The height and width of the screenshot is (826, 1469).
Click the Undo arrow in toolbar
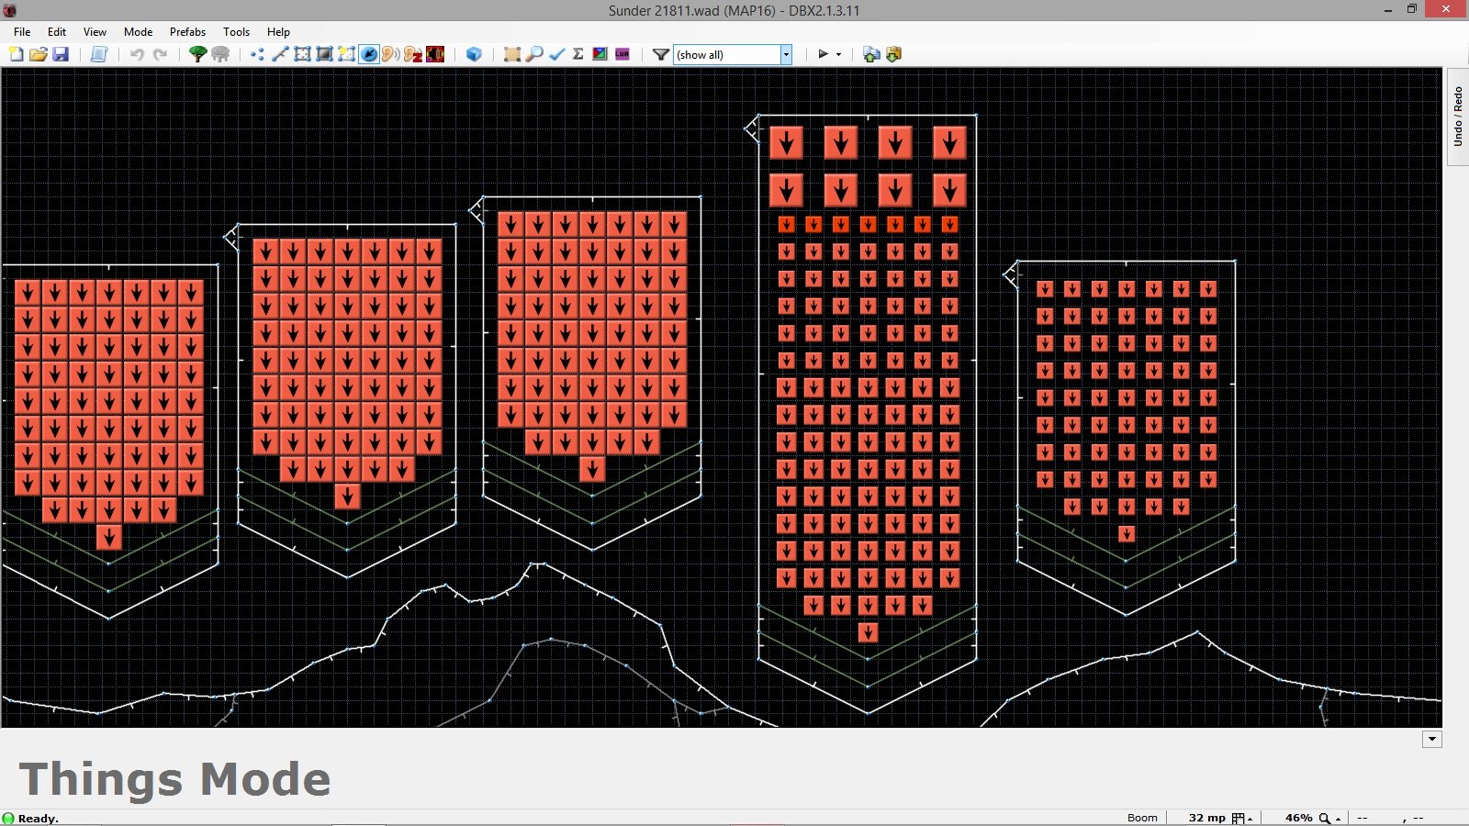point(137,54)
